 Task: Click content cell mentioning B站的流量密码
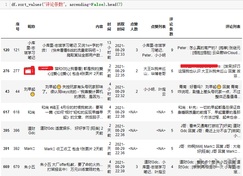click(72, 50)
